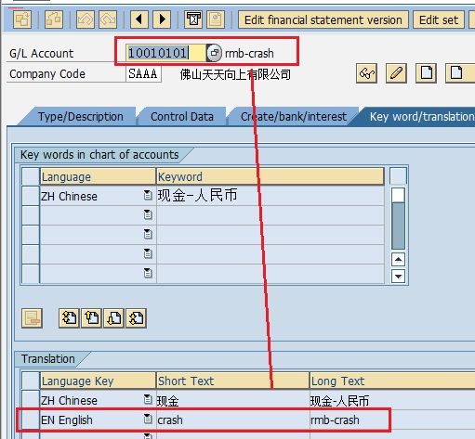Select the ZH Chinese translation row selector
Viewport: 475px width, 439px height.
point(31,400)
